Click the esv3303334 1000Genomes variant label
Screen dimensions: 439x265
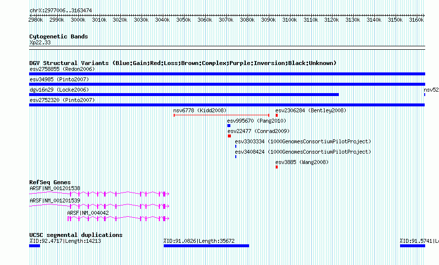[x=303, y=141]
